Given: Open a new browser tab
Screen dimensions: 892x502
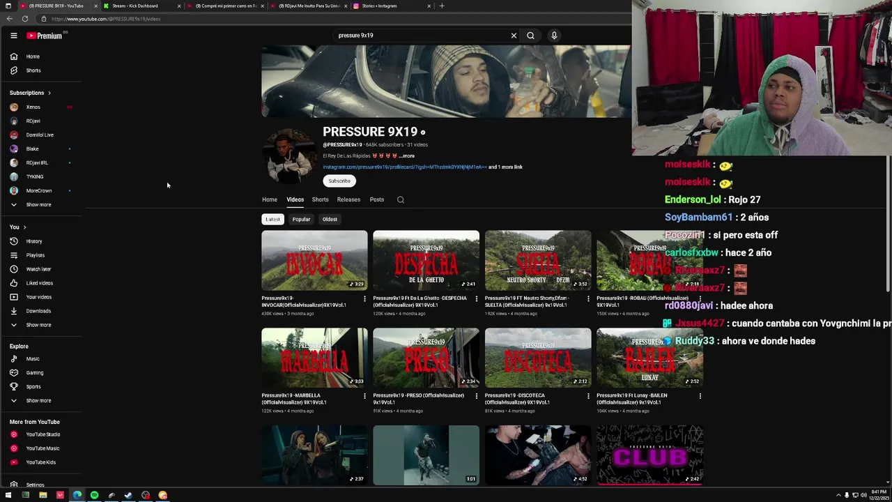Looking at the screenshot, I should (x=441, y=6).
